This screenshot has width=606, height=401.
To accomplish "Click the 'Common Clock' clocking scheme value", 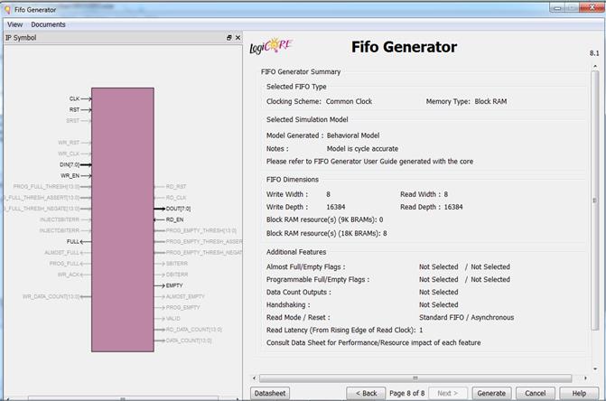I will coord(349,101).
